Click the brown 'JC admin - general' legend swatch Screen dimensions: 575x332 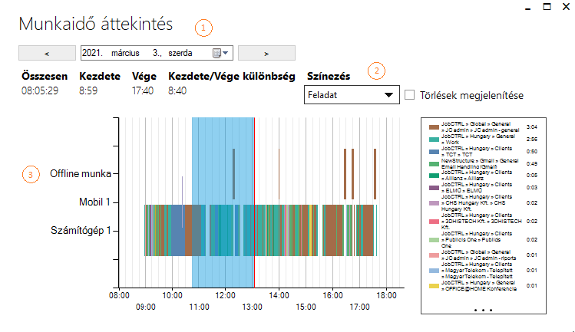[434, 127]
